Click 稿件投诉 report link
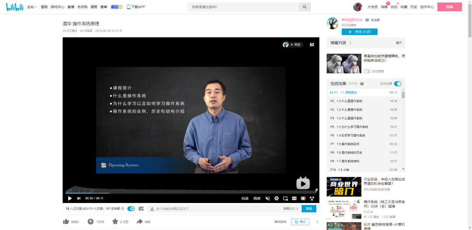472x230 pixels. click(280, 222)
